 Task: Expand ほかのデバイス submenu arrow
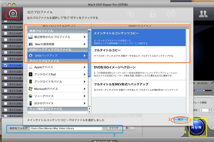[x=85, y=103]
